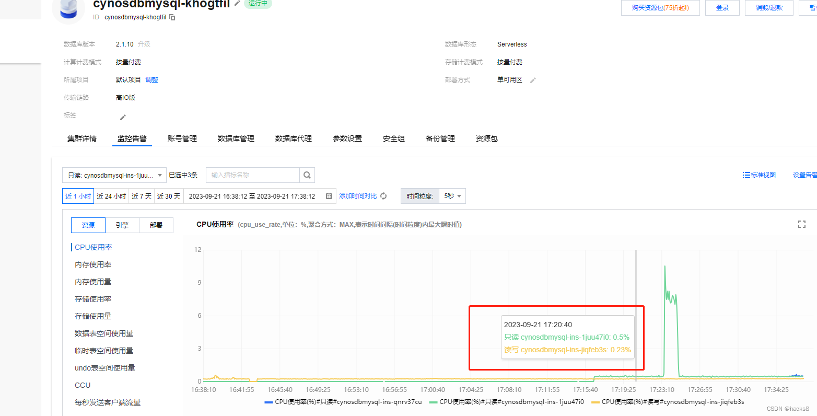Viewport: 817px width, 416px height.
Task: Open the 设置告警 link
Action: [x=804, y=175]
